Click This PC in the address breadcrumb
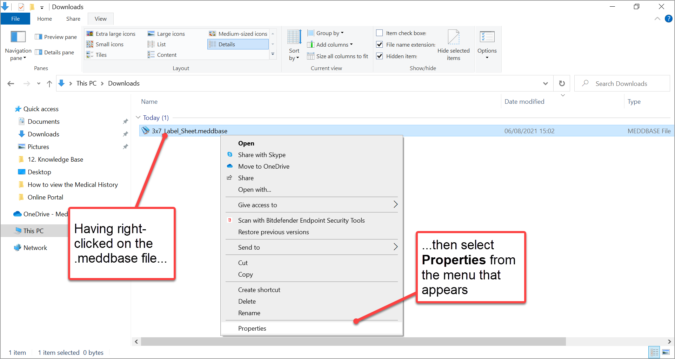This screenshot has width=675, height=359. [x=86, y=83]
